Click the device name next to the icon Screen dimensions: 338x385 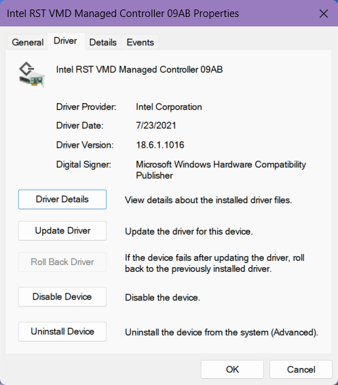click(x=139, y=70)
